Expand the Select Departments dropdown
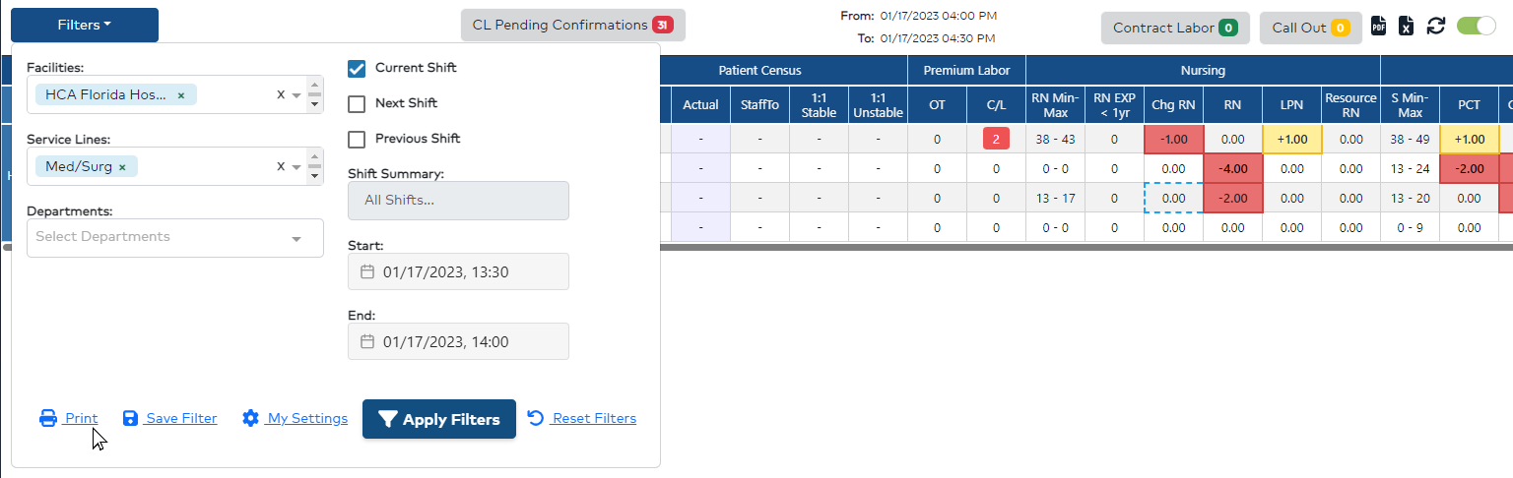The height and width of the screenshot is (478, 1513). 296,238
